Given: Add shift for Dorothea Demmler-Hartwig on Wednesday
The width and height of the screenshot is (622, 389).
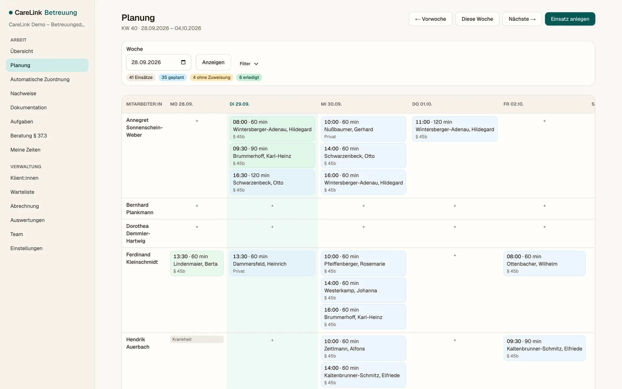Looking at the screenshot, I should click(363, 227).
